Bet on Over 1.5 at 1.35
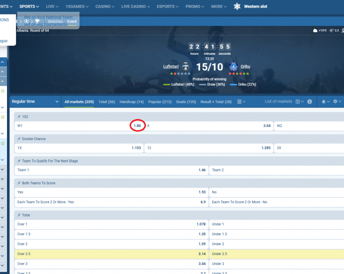 (x=112, y=234)
